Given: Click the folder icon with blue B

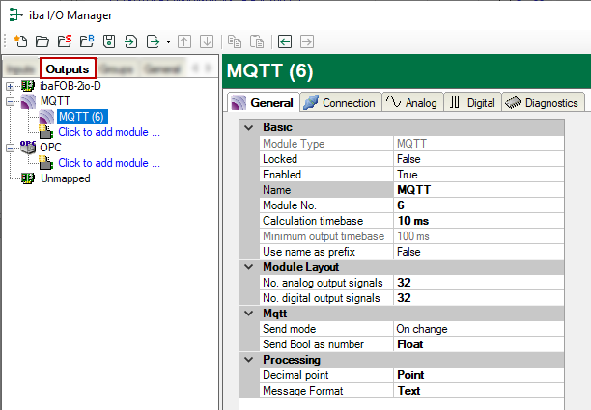Looking at the screenshot, I should tap(86, 41).
